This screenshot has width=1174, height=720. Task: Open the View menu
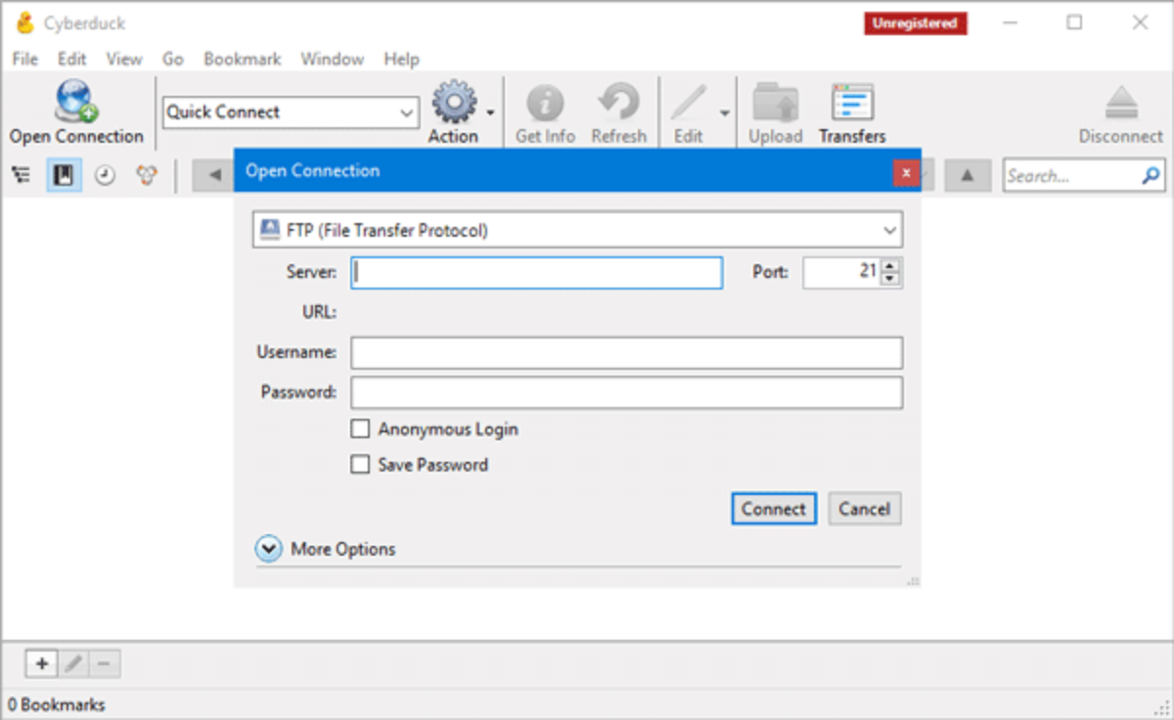coord(124,59)
